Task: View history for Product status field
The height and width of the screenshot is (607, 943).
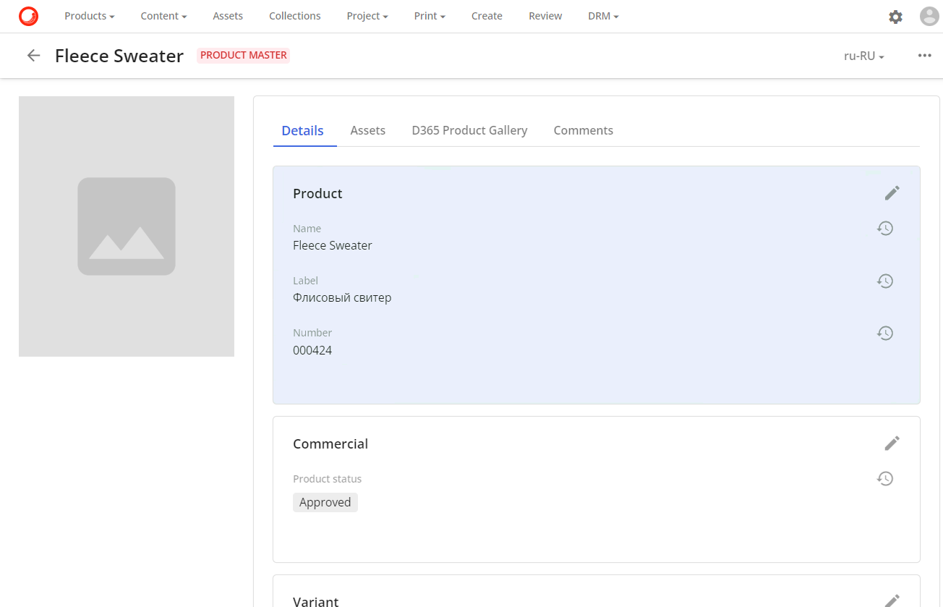Action: click(x=885, y=478)
